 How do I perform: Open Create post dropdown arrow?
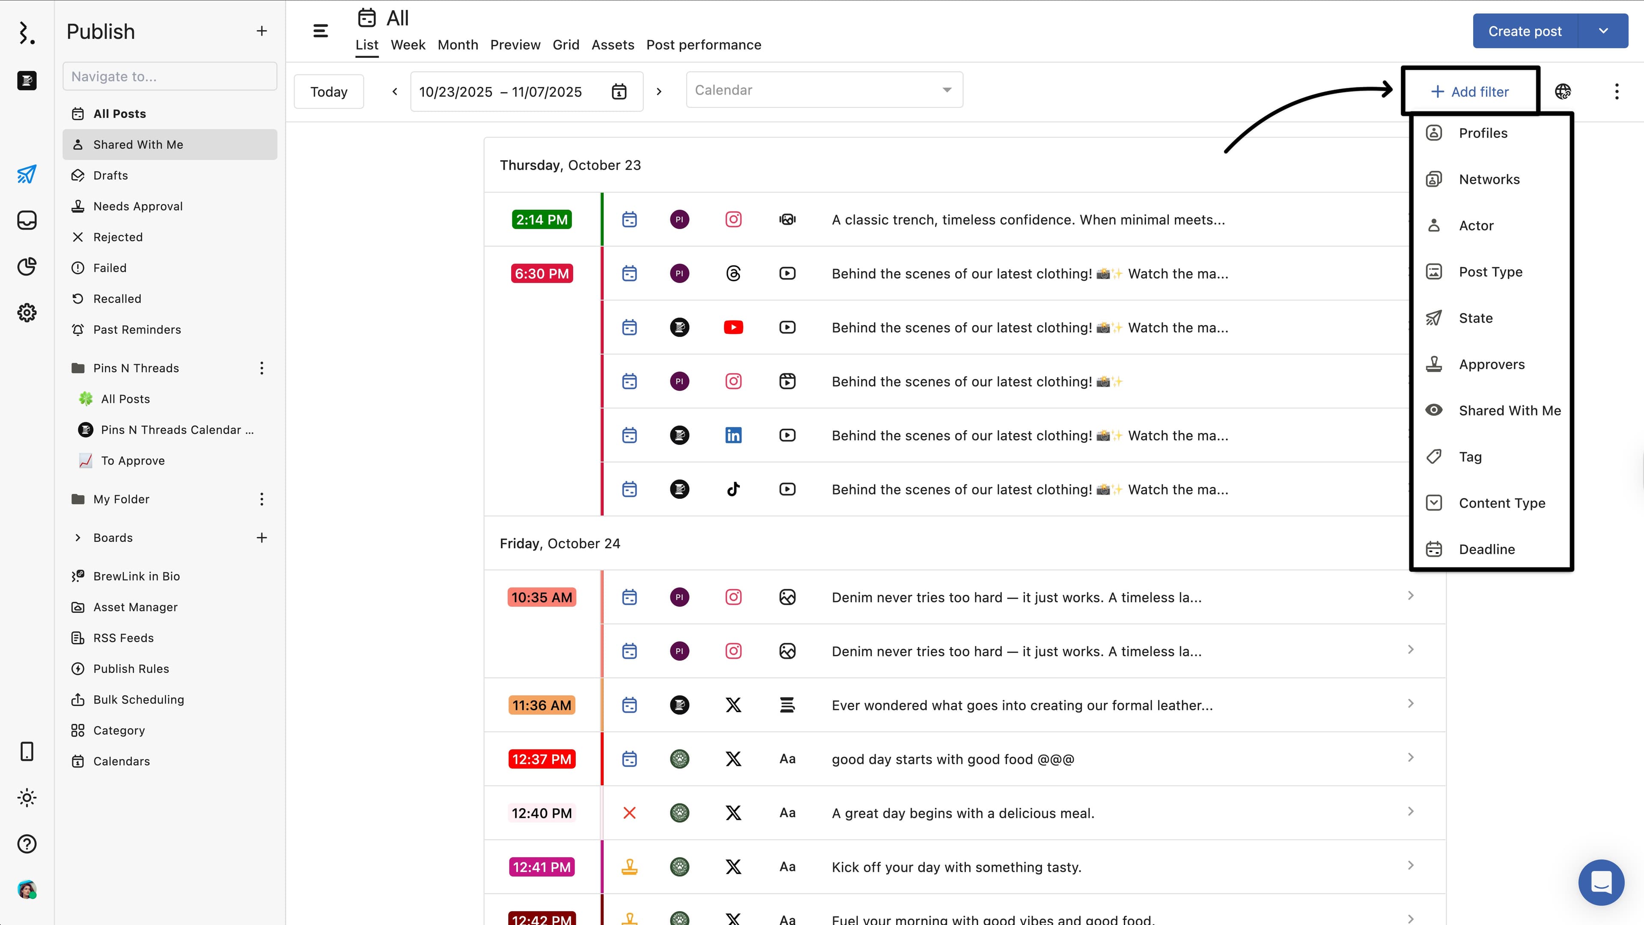pyautogui.click(x=1603, y=31)
